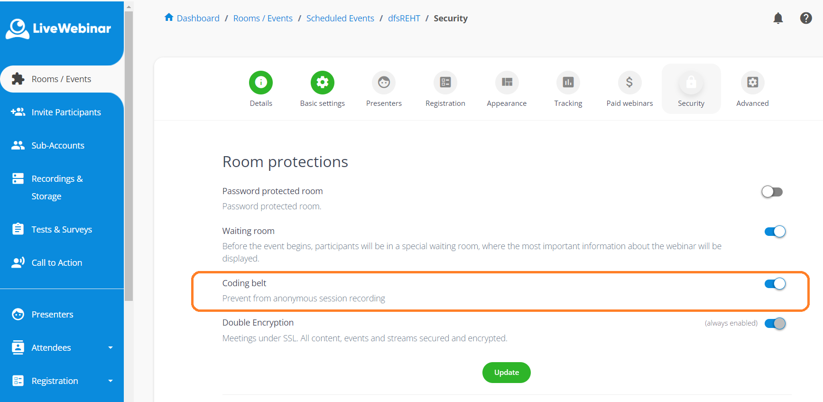Click the green Details info icon
This screenshot has width=823, height=402.
(x=261, y=83)
